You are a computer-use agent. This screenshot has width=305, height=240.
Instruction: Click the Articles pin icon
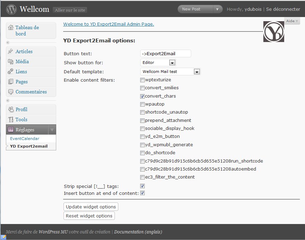pos(10,51)
